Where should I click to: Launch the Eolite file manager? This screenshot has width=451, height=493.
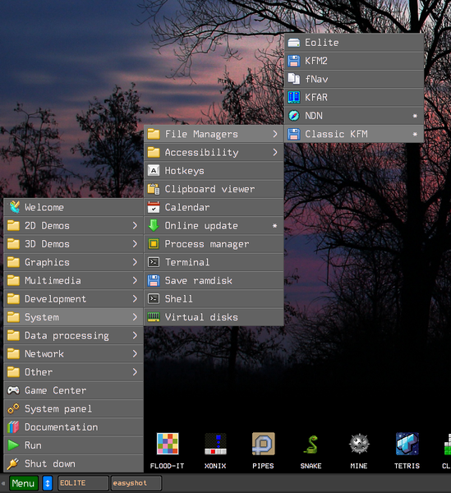click(x=354, y=43)
